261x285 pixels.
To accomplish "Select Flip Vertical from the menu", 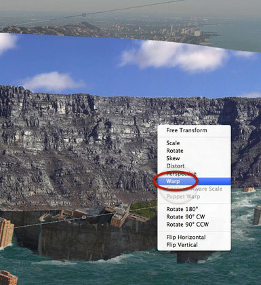I will coord(194,245).
